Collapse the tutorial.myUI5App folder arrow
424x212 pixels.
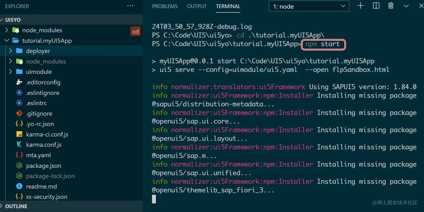coord(7,41)
